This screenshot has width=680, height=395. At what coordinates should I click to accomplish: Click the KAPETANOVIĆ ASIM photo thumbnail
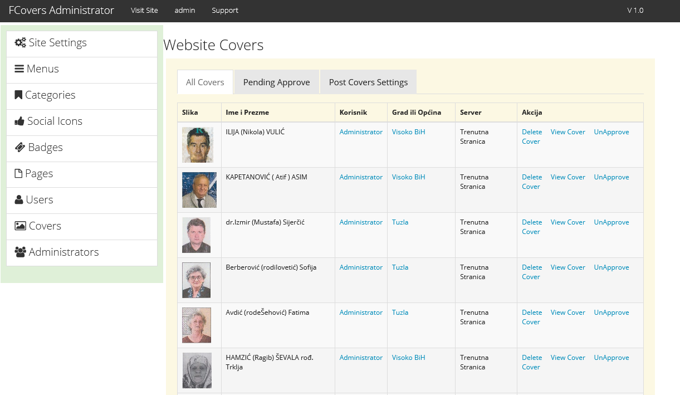(199, 190)
